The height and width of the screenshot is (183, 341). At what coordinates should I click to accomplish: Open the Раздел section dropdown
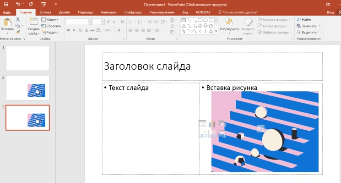click(50, 32)
